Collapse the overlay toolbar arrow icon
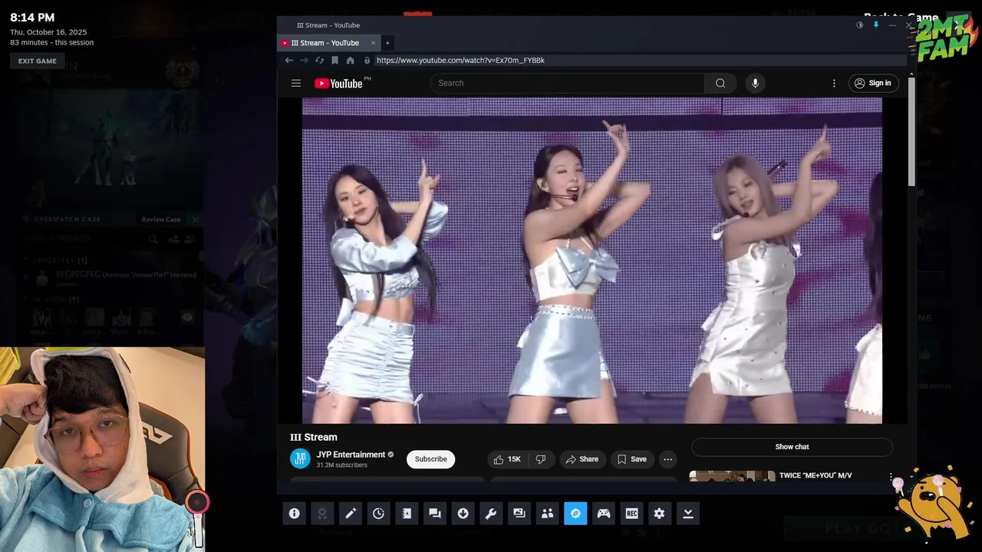This screenshot has width=982, height=552. tap(688, 514)
